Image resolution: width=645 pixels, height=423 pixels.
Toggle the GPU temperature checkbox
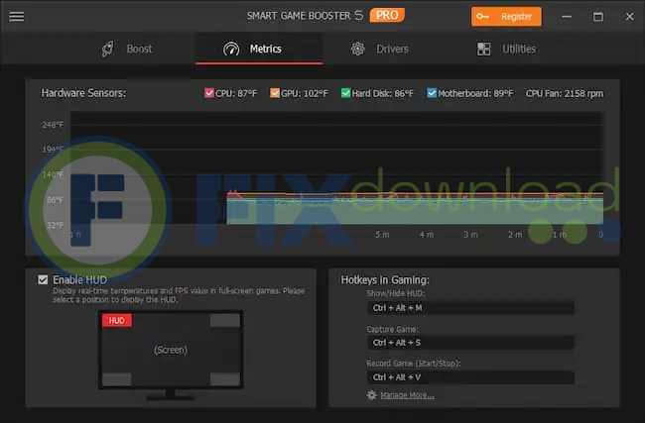coord(275,93)
